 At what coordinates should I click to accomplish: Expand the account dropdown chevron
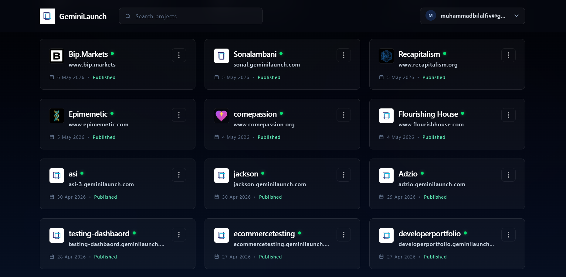(x=517, y=16)
